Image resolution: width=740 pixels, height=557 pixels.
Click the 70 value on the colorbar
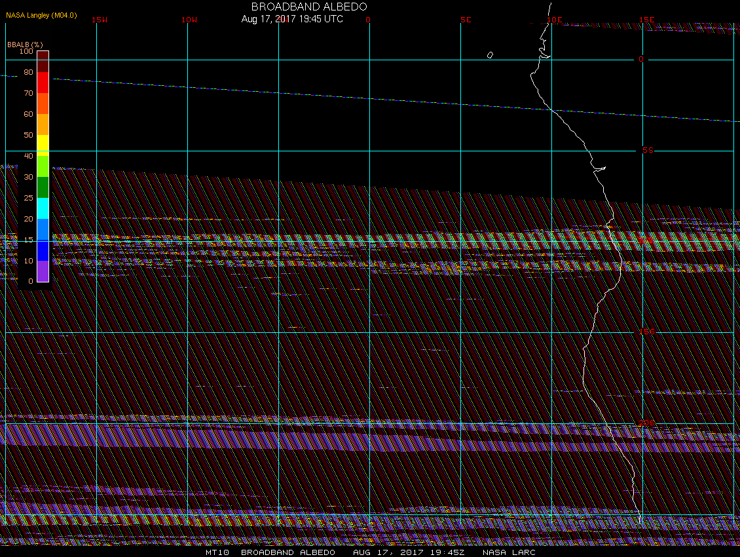tap(29, 93)
